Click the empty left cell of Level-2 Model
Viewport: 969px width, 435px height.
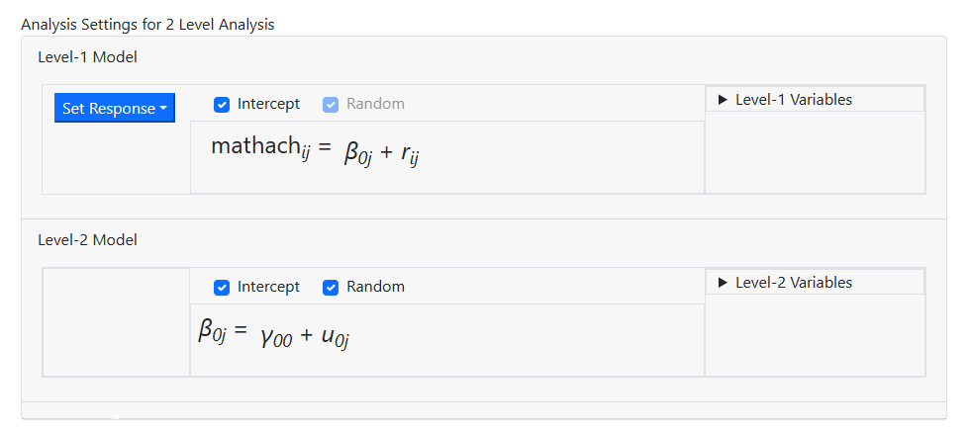pos(116,322)
